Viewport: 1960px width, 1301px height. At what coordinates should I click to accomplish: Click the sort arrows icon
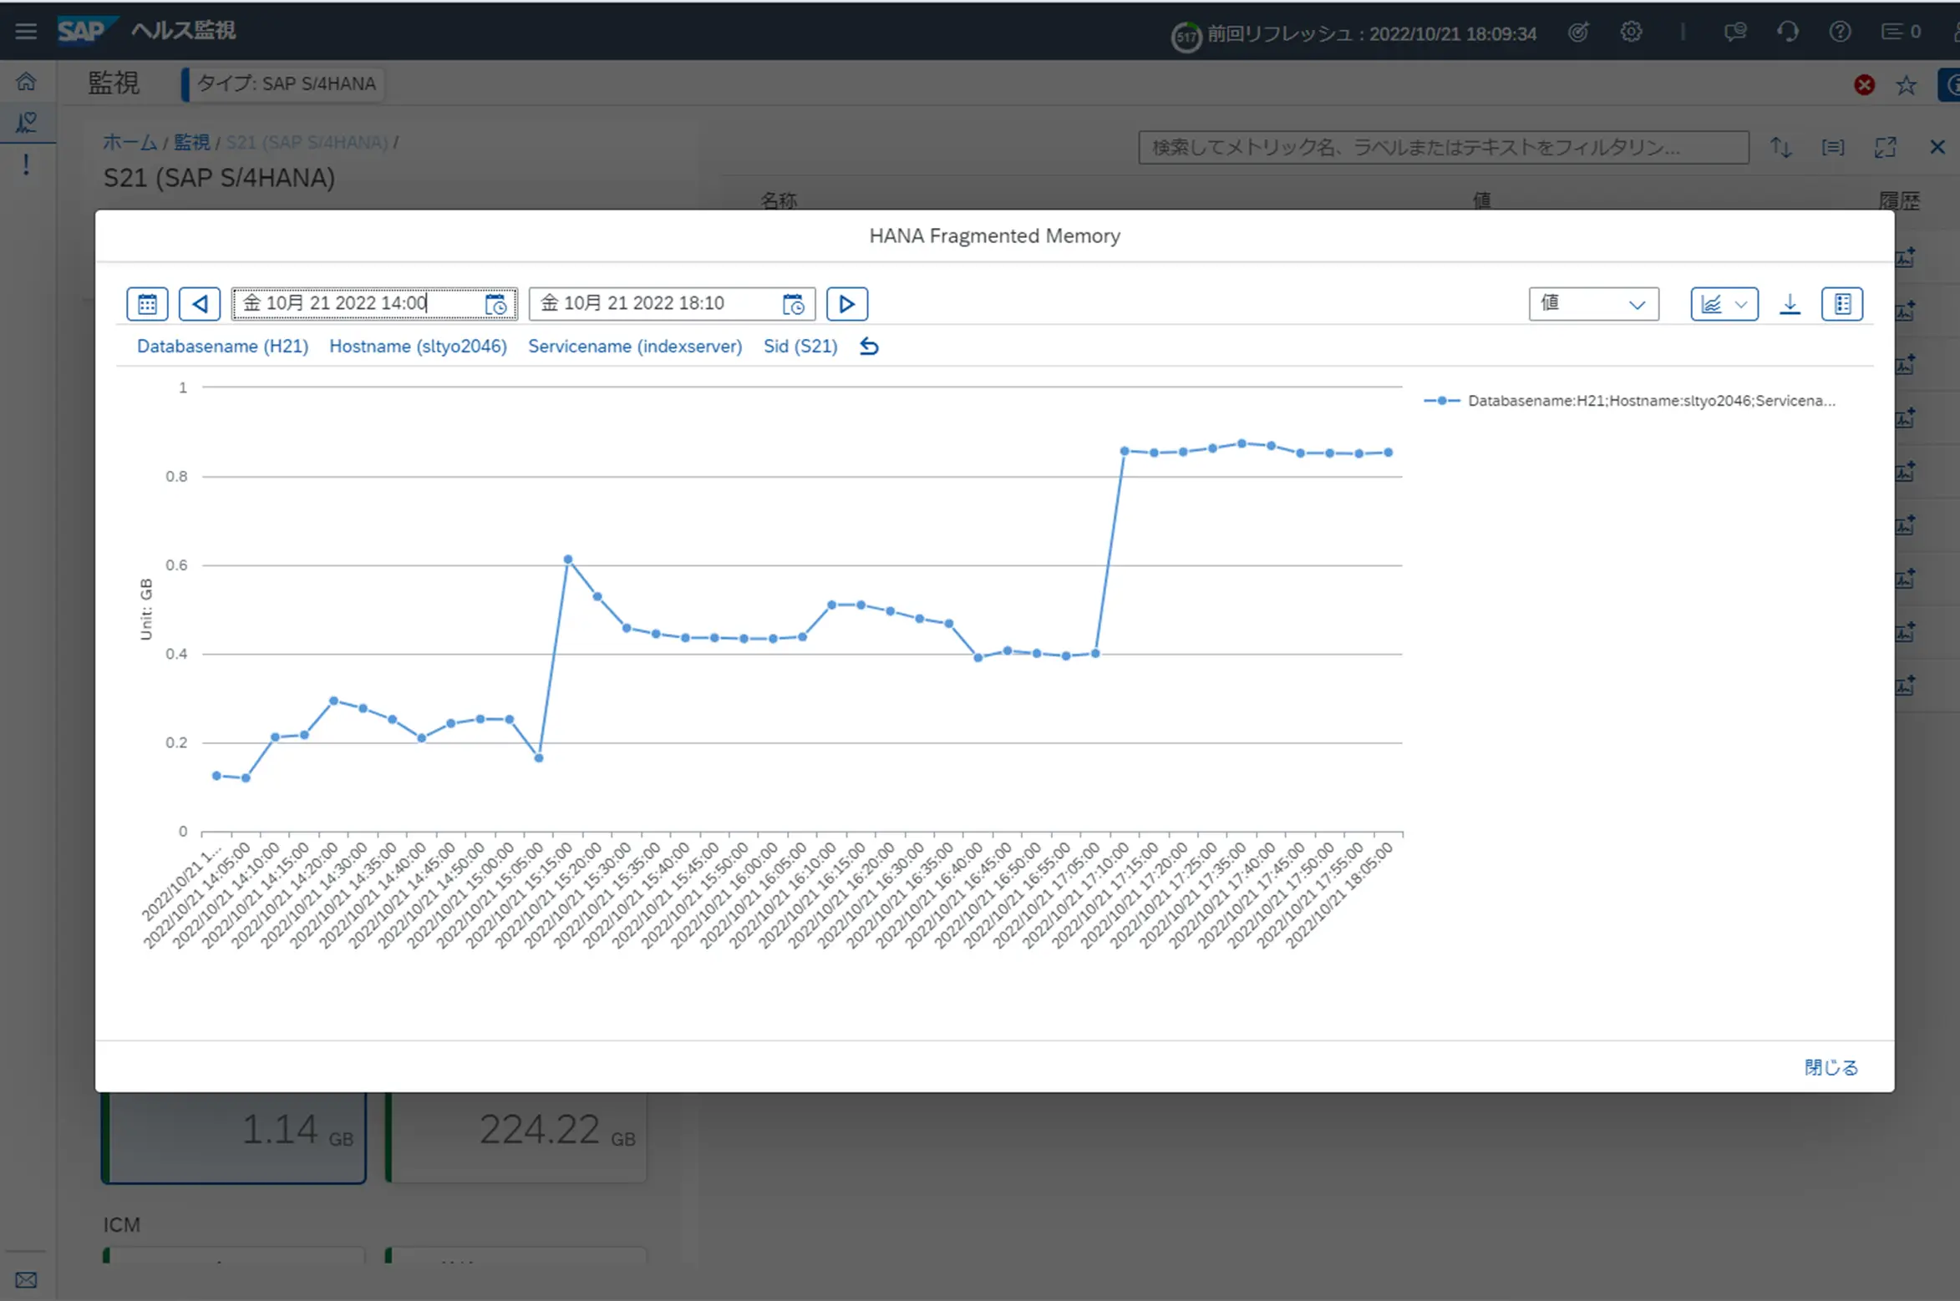[x=1780, y=148]
